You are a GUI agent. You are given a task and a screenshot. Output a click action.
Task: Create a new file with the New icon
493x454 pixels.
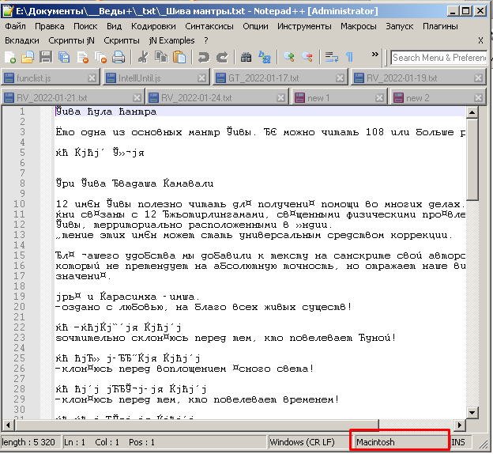9,57
